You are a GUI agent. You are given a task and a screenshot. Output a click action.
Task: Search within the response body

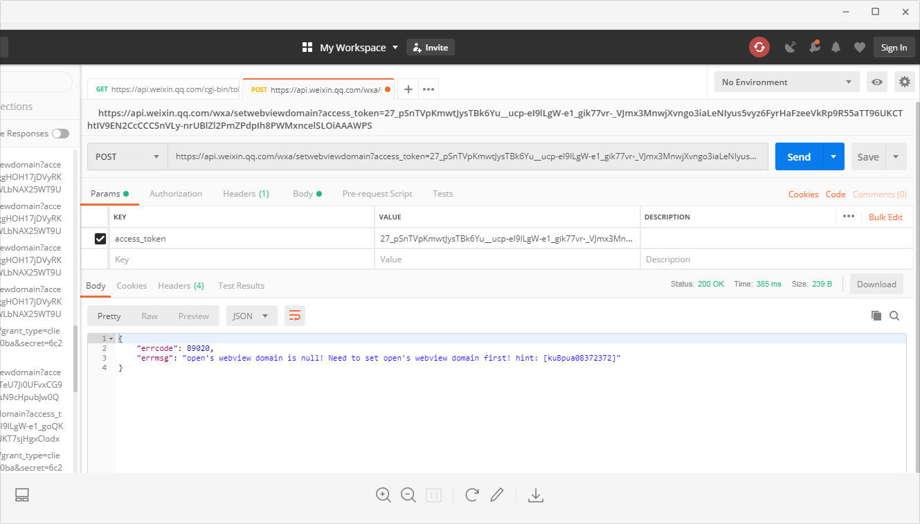tap(894, 316)
